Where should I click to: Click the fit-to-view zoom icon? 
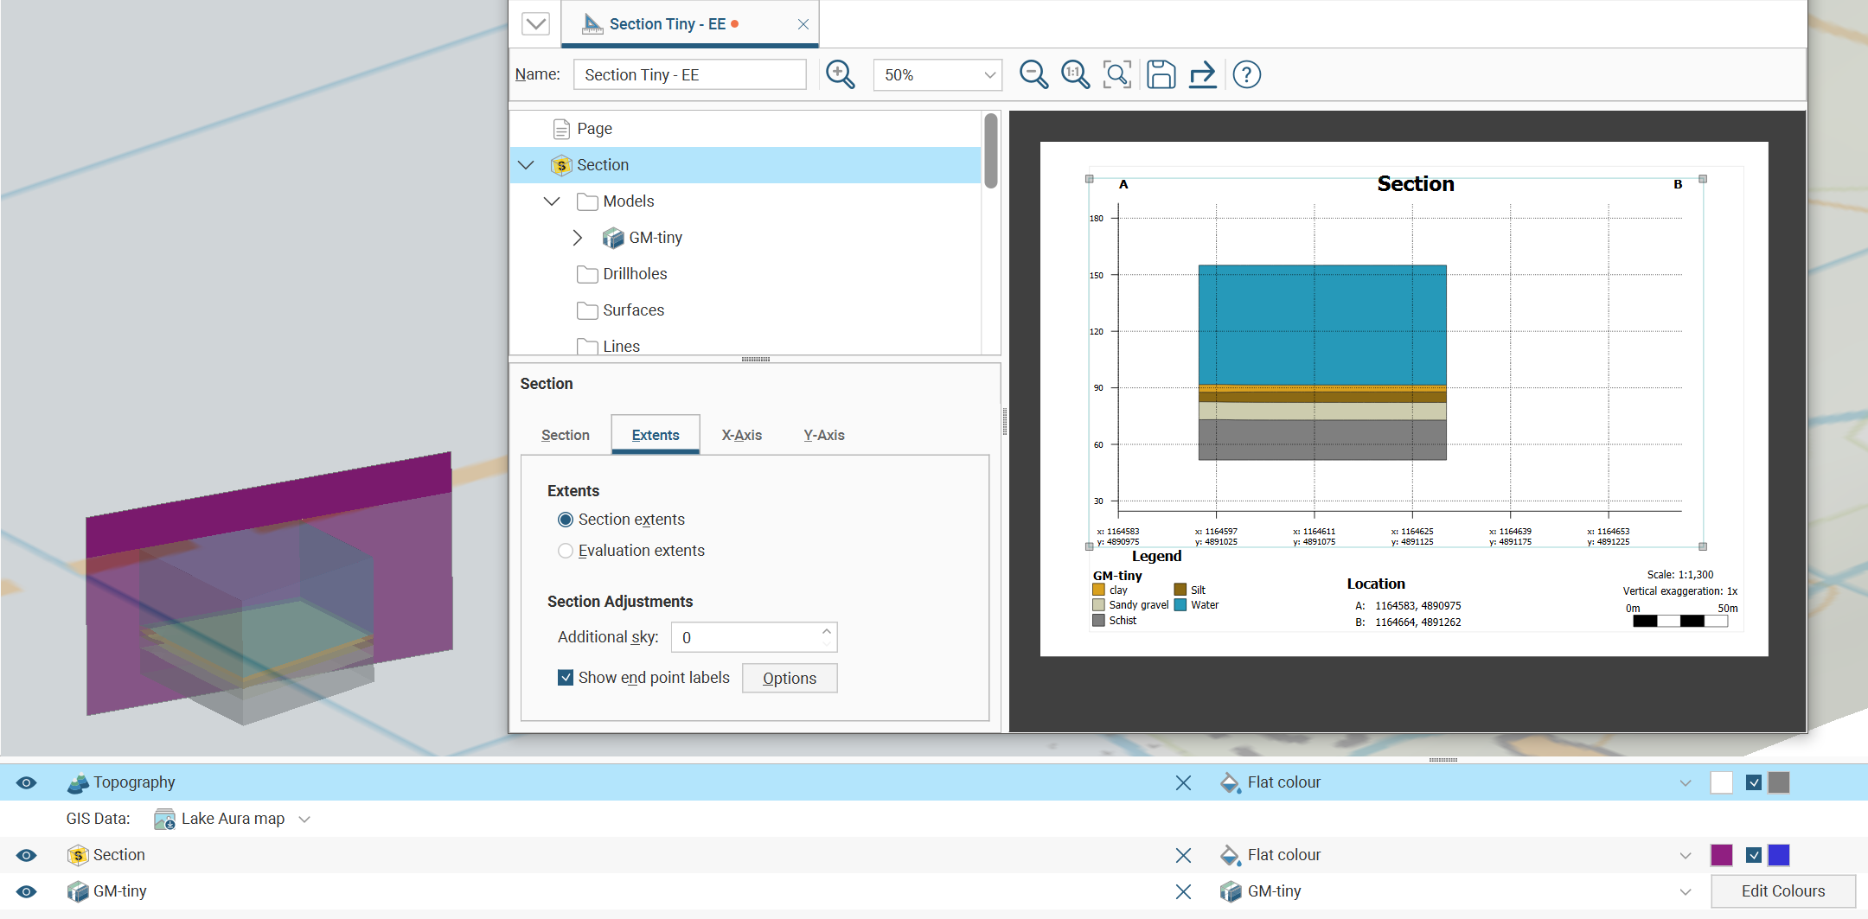point(1116,74)
